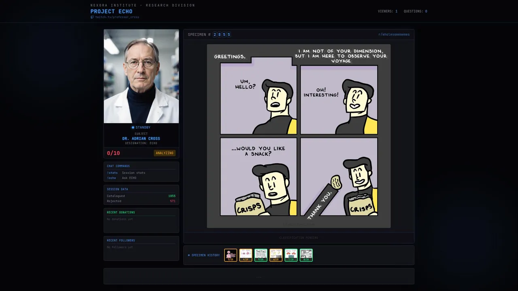
Task: Click the NEXORA INSTITUTE header text
Action: (143, 5)
